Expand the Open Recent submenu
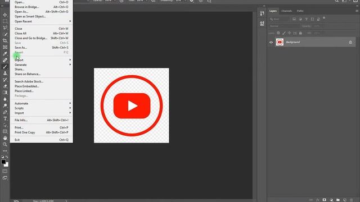Image resolution: width=360 pixels, height=202 pixels. pyautogui.click(x=42, y=21)
